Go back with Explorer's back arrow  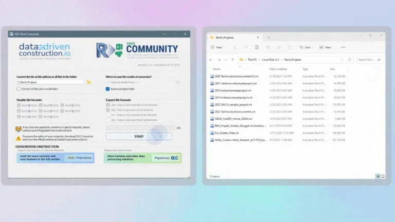pyautogui.click(x=211, y=60)
